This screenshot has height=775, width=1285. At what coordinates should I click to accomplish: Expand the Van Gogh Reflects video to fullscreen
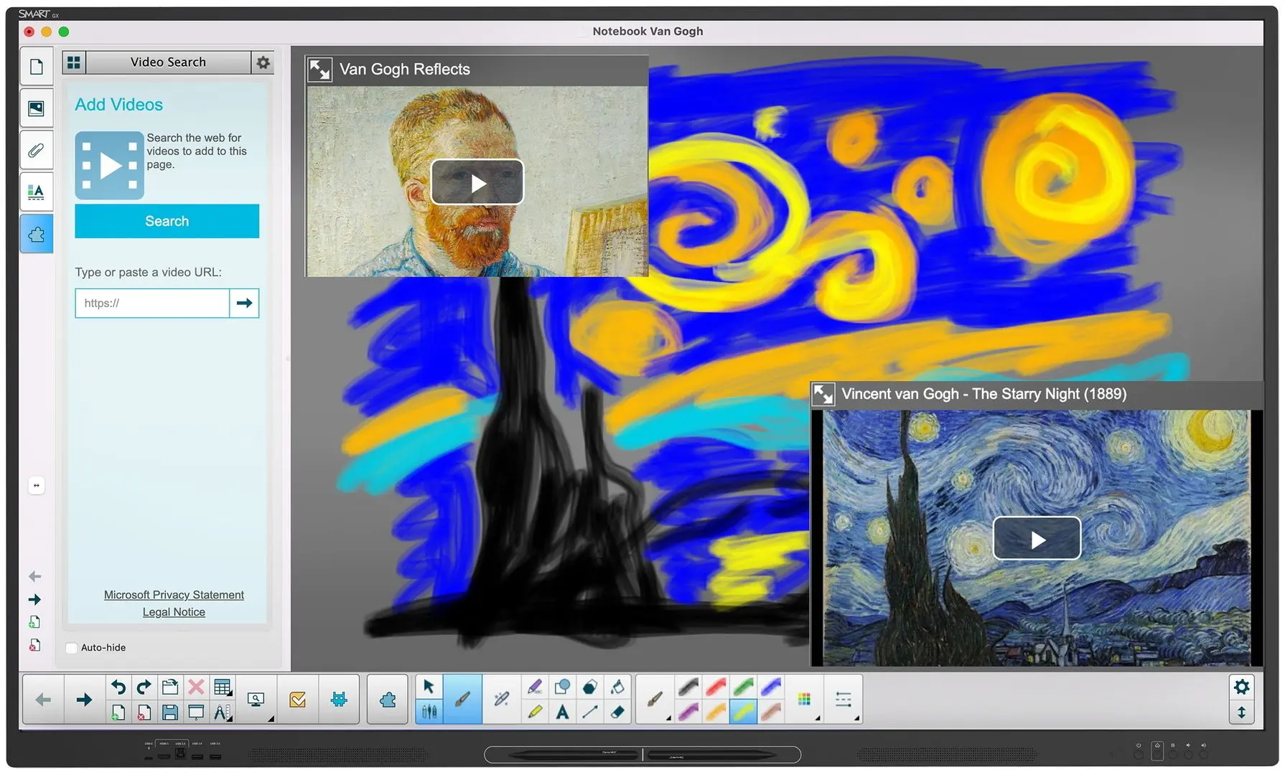[x=319, y=70]
